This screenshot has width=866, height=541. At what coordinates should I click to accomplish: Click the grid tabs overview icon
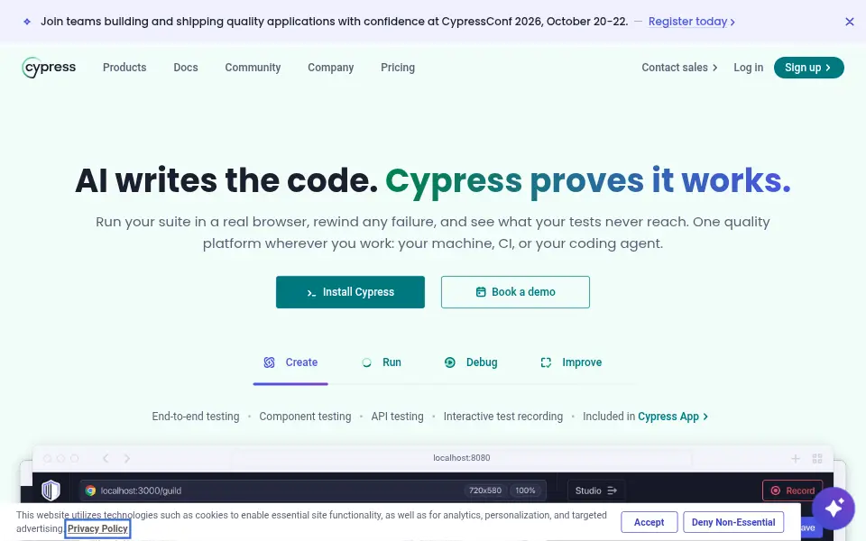[817, 458]
